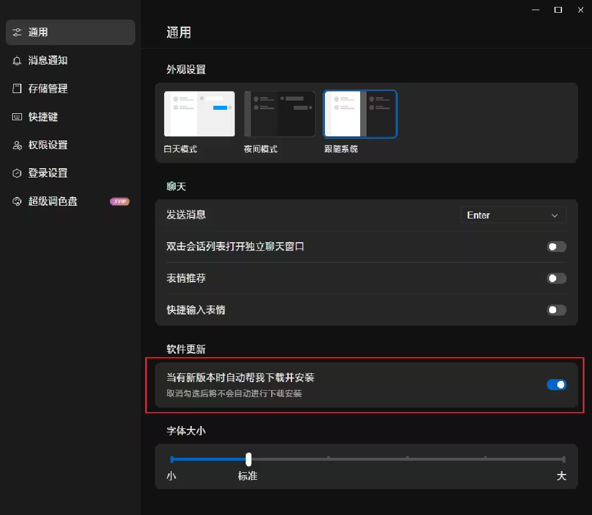Image resolution: width=592 pixels, height=515 pixels.
Task: Select 白天模式 appearance theme
Action: (x=198, y=113)
